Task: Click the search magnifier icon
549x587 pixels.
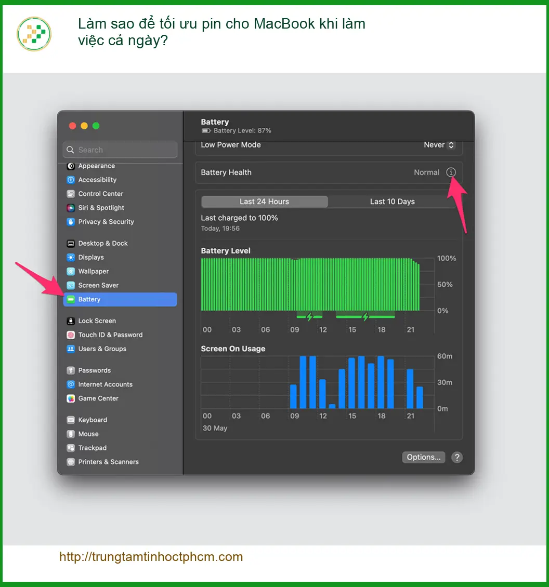Action: point(70,150)
